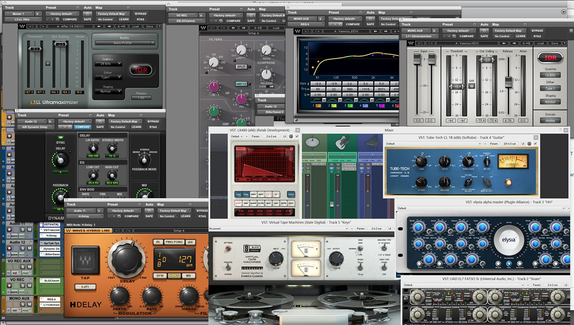The image size is (574, 325).
Task: Select MOD page button in LX480
Action: coord(269,203)
